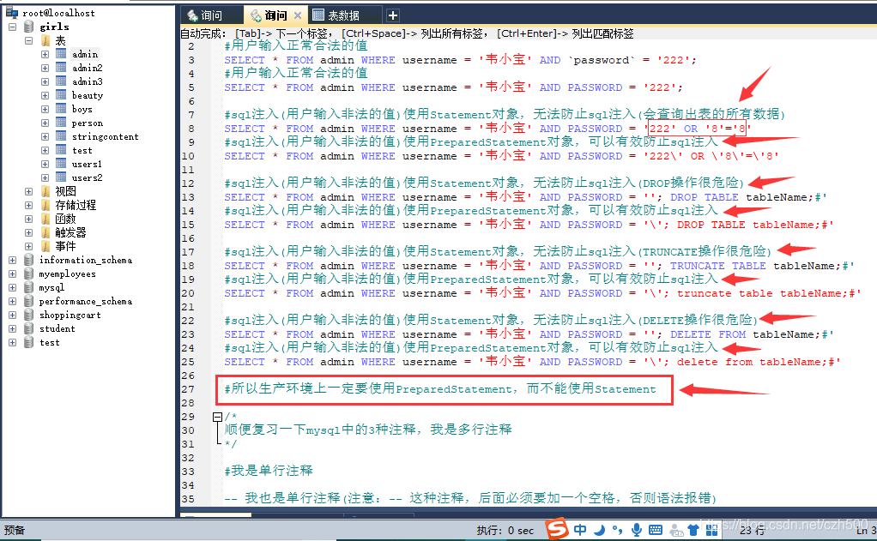
Task: Click the admin table icon
Action: (x=61, y=54)
